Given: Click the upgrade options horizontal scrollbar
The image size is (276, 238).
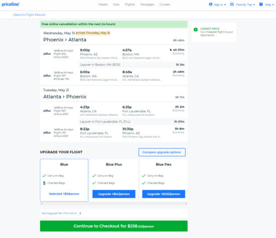Looking at the screenshot, I should (x=114, y=203).
